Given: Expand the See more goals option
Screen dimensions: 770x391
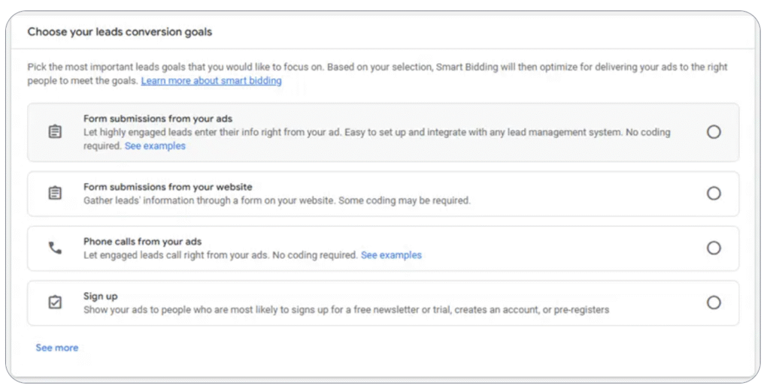Looking at the screenshot, I should [57, 348].
